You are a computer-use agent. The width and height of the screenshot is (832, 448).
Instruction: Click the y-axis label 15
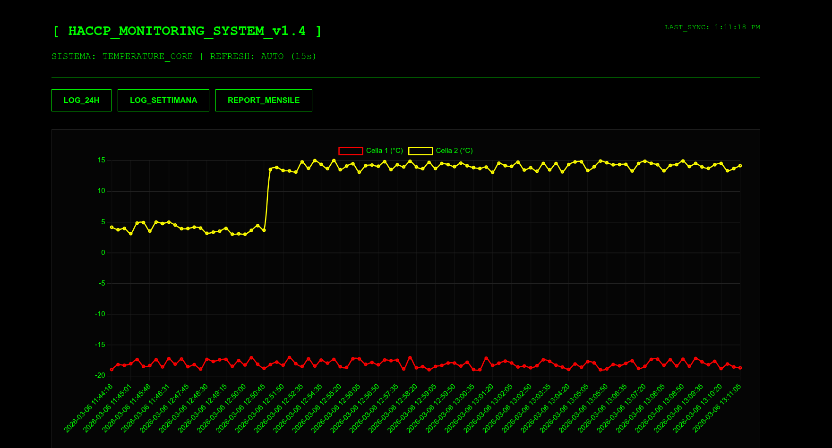click(x=101, y=161)
